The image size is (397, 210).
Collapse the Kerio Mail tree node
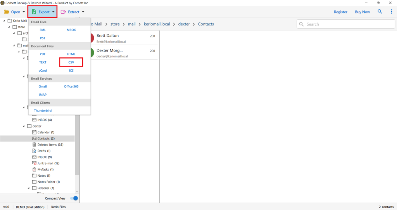(4, 21)
